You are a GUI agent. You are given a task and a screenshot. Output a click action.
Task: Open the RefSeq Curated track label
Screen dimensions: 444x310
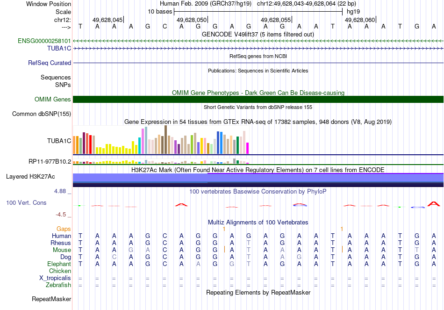pyautogui.click(x=50, y=63)
